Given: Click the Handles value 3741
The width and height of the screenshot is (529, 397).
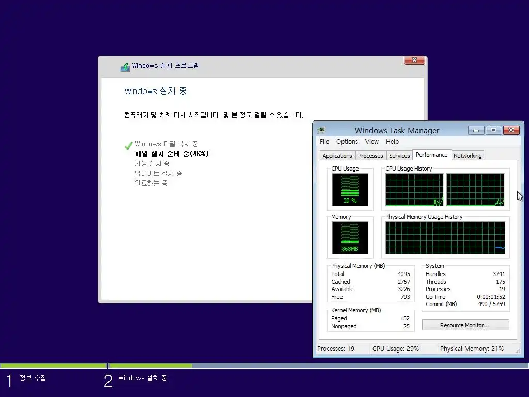Looking at the screenshot, I should (499, 274).
